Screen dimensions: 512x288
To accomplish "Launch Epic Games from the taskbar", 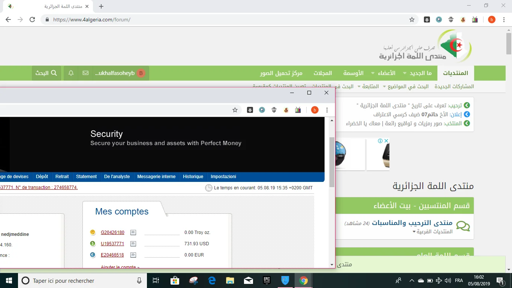I will [266, 280].
